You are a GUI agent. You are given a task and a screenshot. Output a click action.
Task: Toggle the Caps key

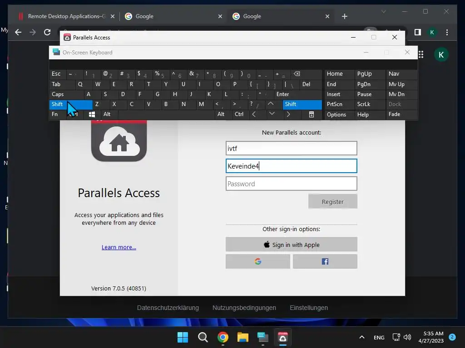point(66,94)
